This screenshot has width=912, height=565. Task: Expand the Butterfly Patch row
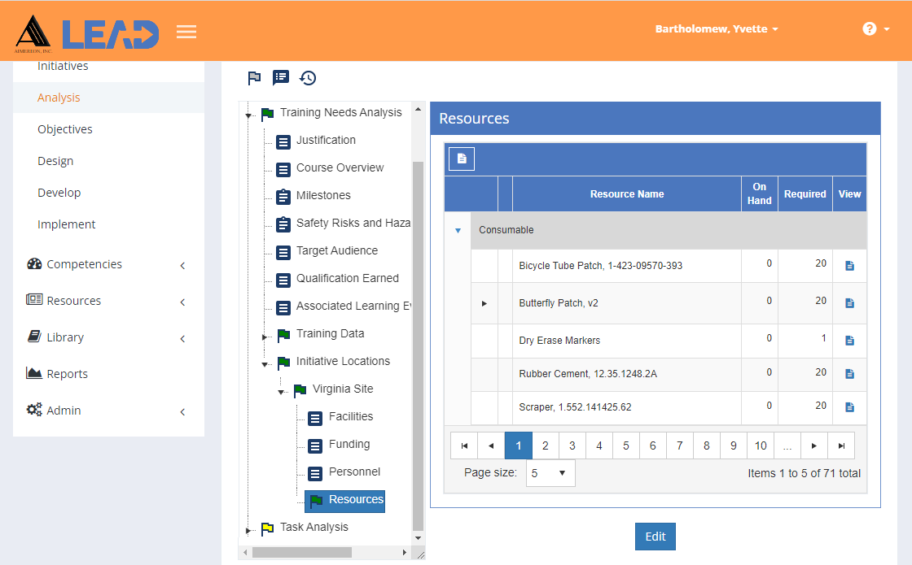point(484,303)
